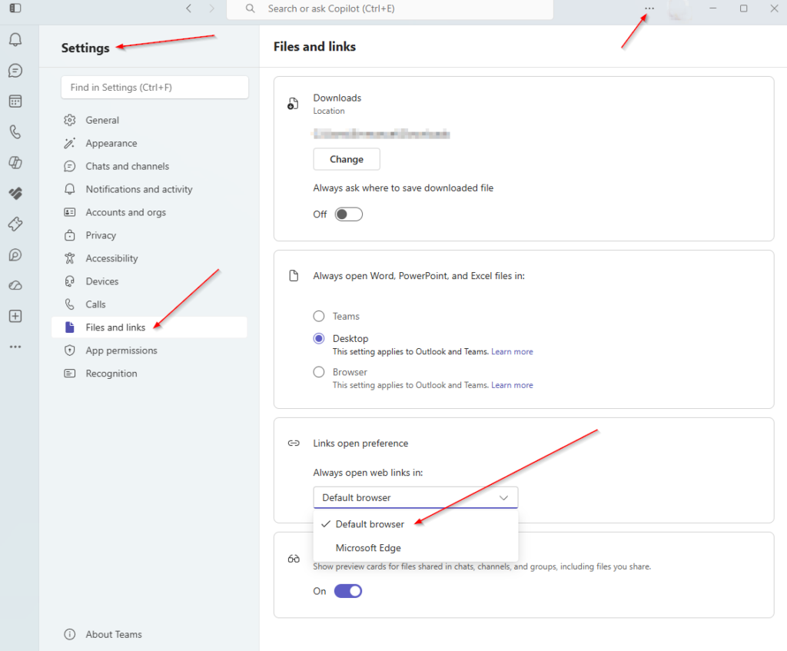Click the Apps plus icon
Image resolution: width=787 pixels, height=651 pixels.
(15, 316)
